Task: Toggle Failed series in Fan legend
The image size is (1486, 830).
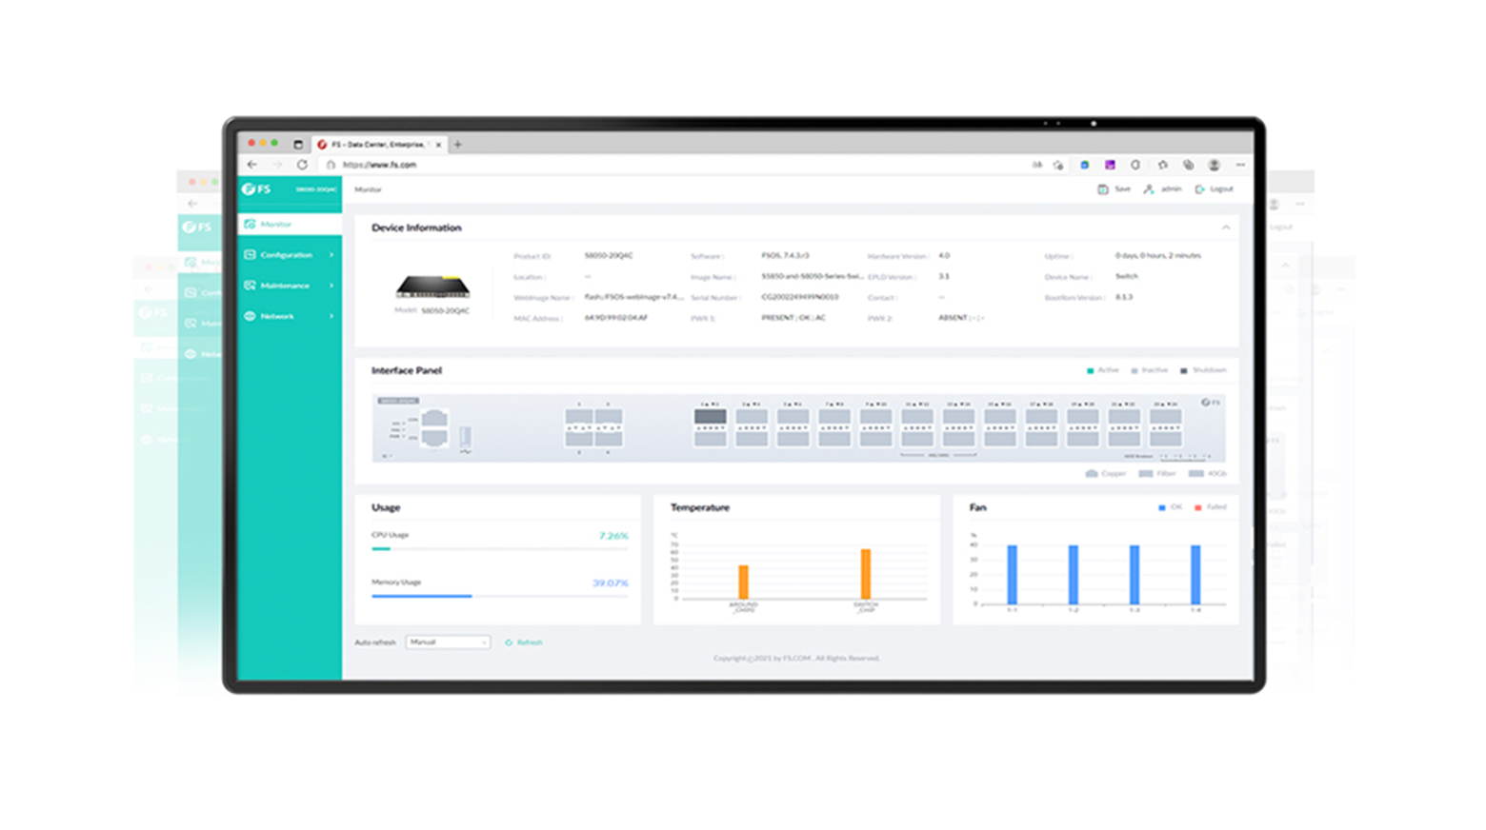Action: point(1198,507)
